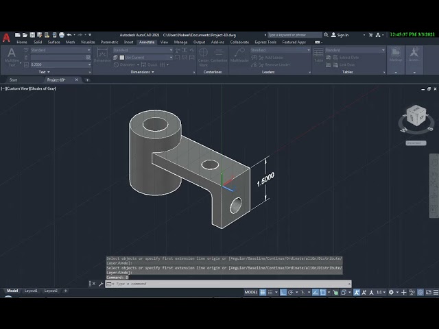439x329 pixels.
Task: Click the 1.5000 dimension text on drawing
Action: coord(265,180)
